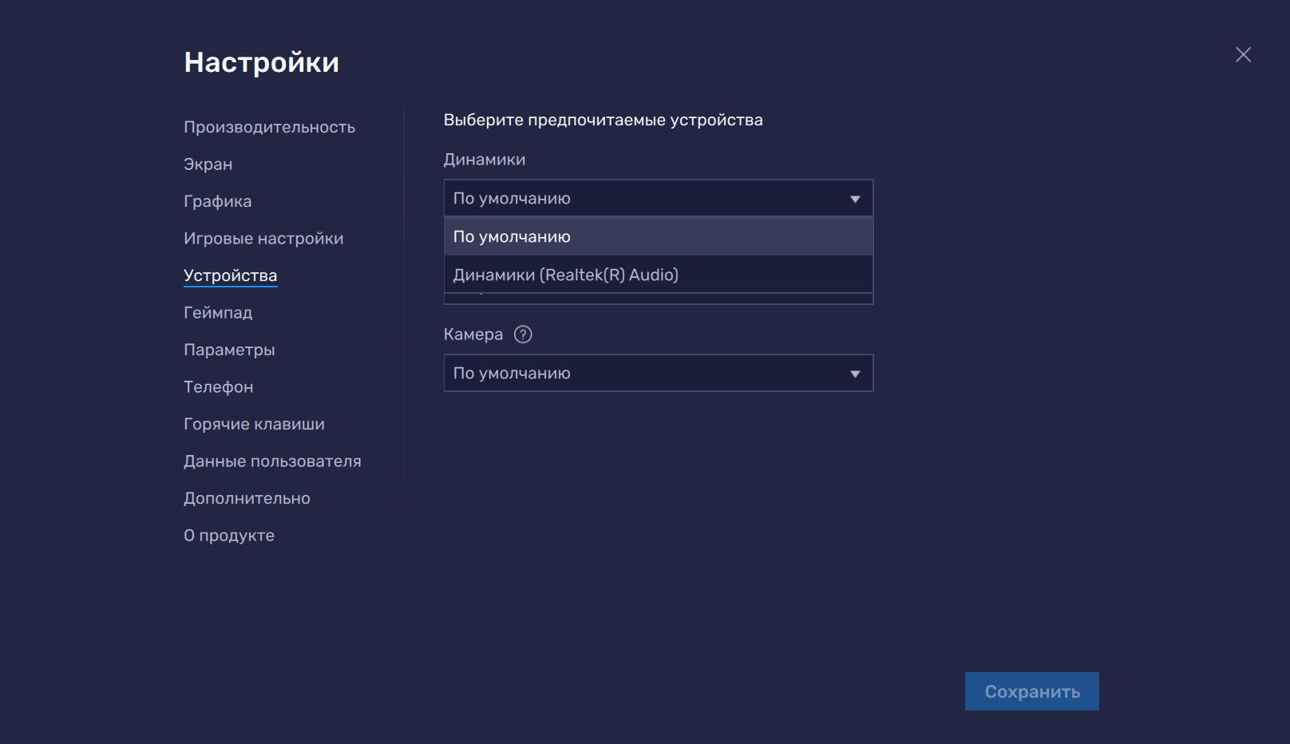Click the Сохранить button

pos(1031,691)
